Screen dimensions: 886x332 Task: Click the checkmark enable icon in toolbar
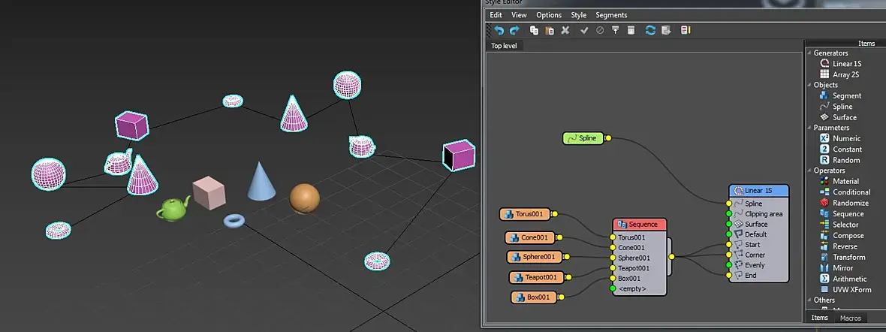pos(584,31)
